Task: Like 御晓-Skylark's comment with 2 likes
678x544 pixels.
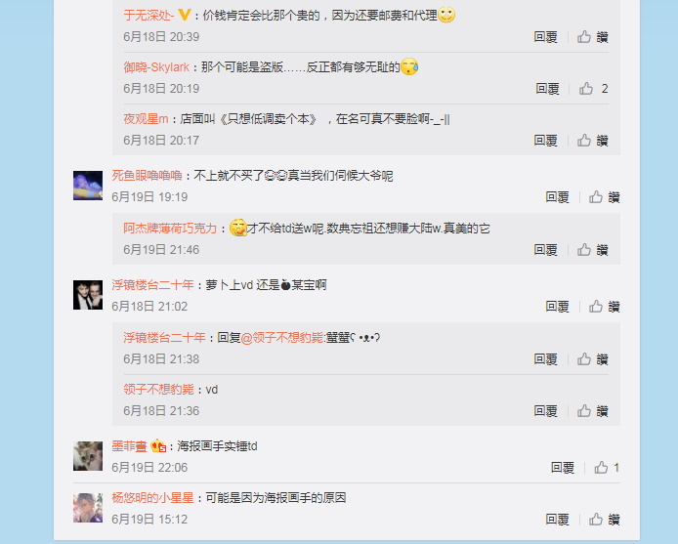Action: 593,89
